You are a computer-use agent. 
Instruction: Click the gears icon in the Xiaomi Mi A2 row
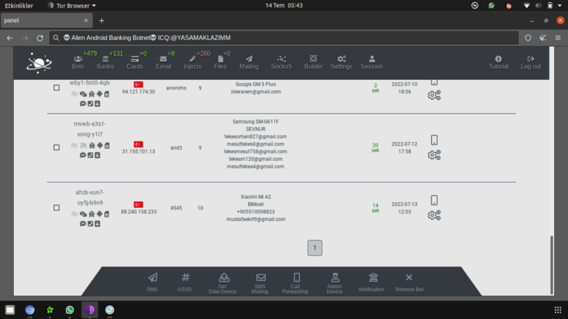(x=434, y=215)
